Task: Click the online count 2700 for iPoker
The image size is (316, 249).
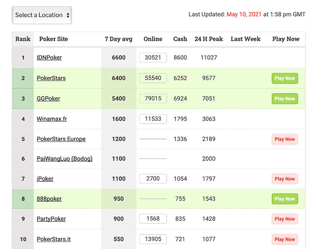Action: pos(153,178)
